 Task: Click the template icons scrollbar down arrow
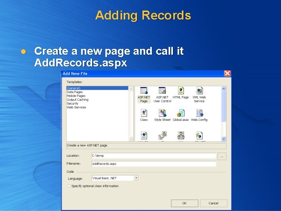pyautogui.click(x=224, y=139)
